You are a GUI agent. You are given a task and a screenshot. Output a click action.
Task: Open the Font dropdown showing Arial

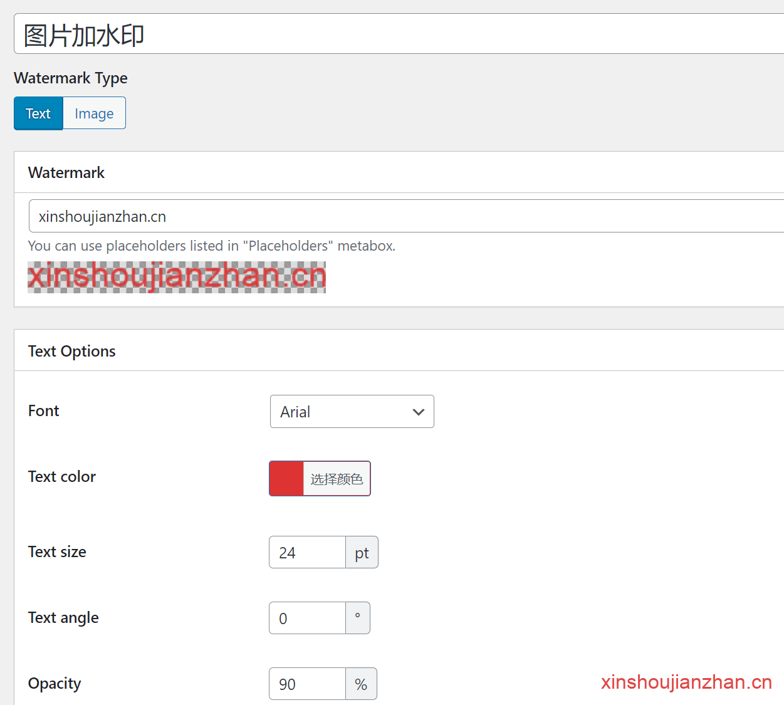tap(352, 412)
